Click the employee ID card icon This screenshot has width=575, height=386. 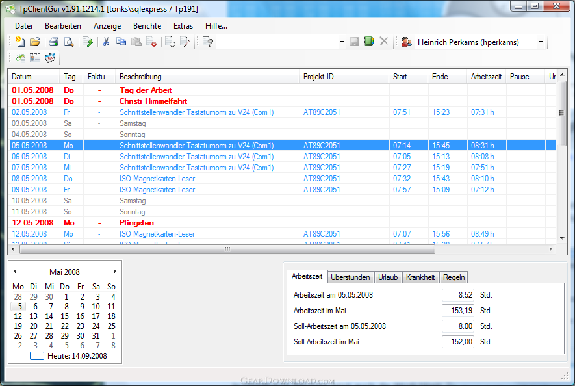[35, 58]
